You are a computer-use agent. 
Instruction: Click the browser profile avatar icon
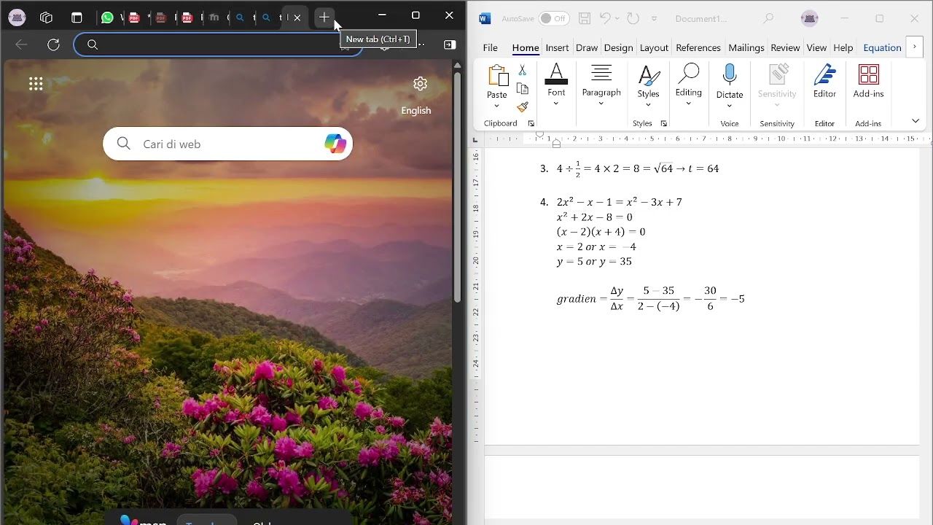[17, 17]
